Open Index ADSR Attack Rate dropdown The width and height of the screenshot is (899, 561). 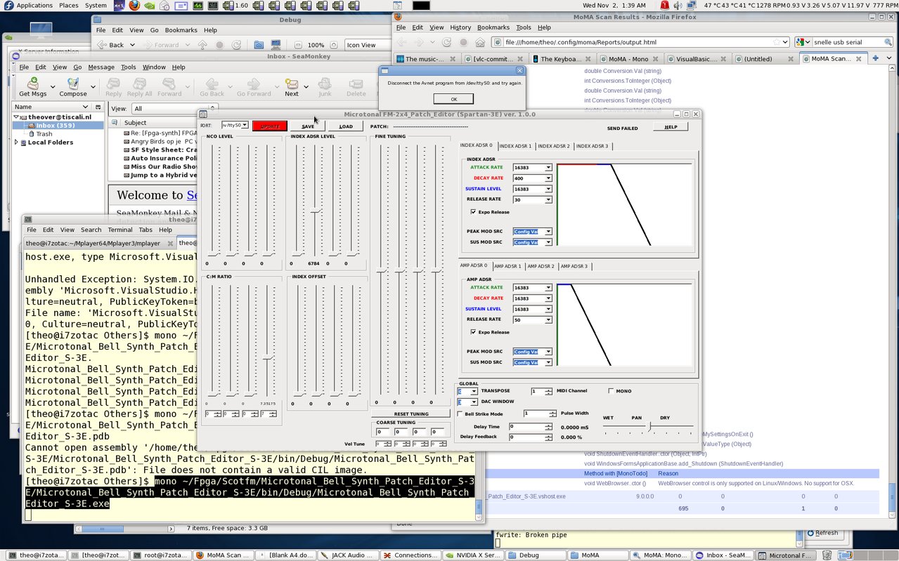pos(548,168)
